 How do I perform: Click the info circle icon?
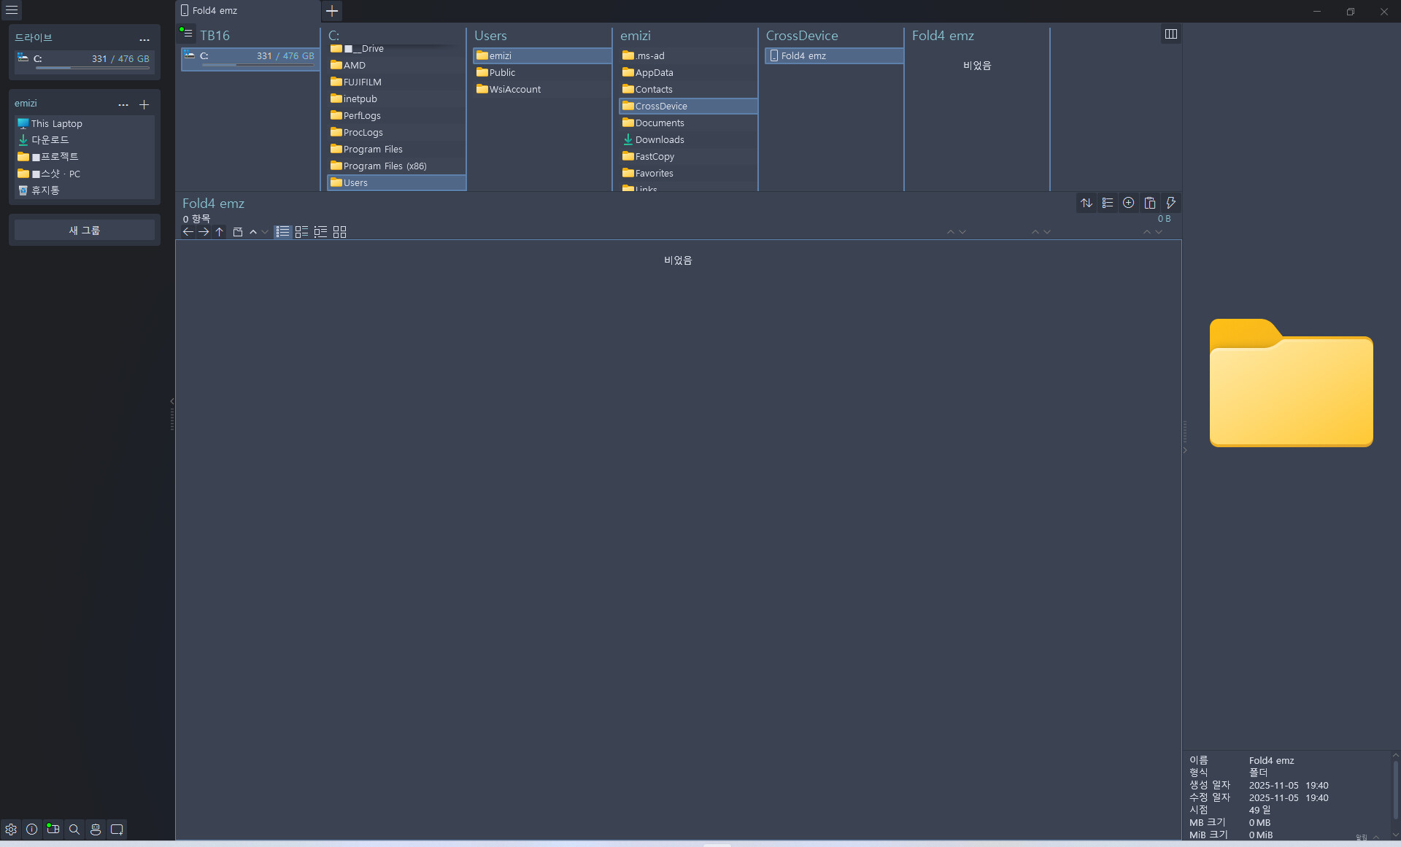coord(32,829)
